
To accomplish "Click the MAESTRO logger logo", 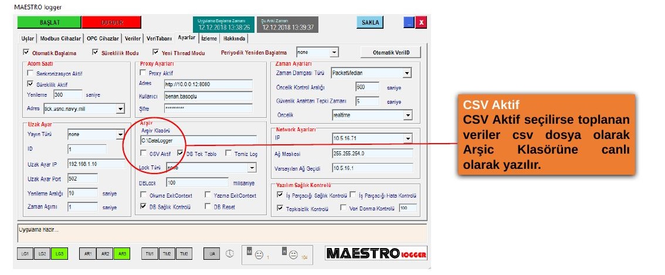I will click(x=376, y=253).
